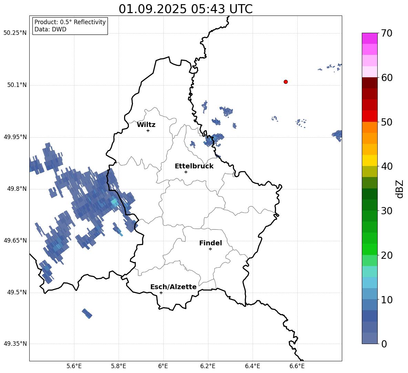
Task: Click 'Product: 0.5° Reflectivity' text
Action: coord(70,22)
